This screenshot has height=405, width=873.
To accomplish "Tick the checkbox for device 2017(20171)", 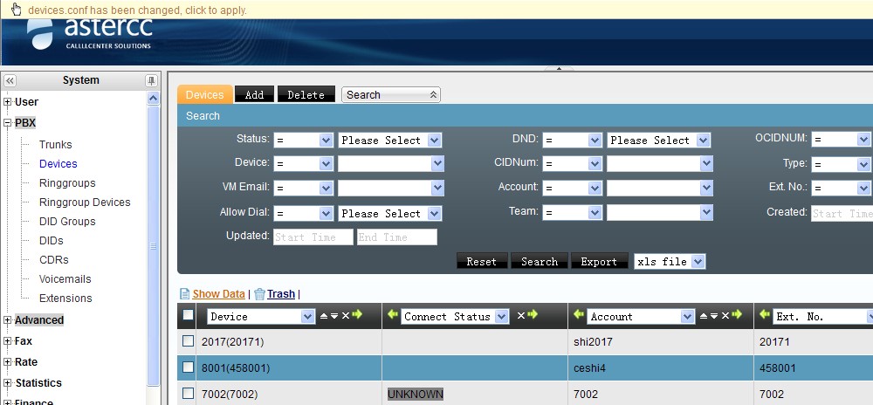I will click(x=188, y=341).
